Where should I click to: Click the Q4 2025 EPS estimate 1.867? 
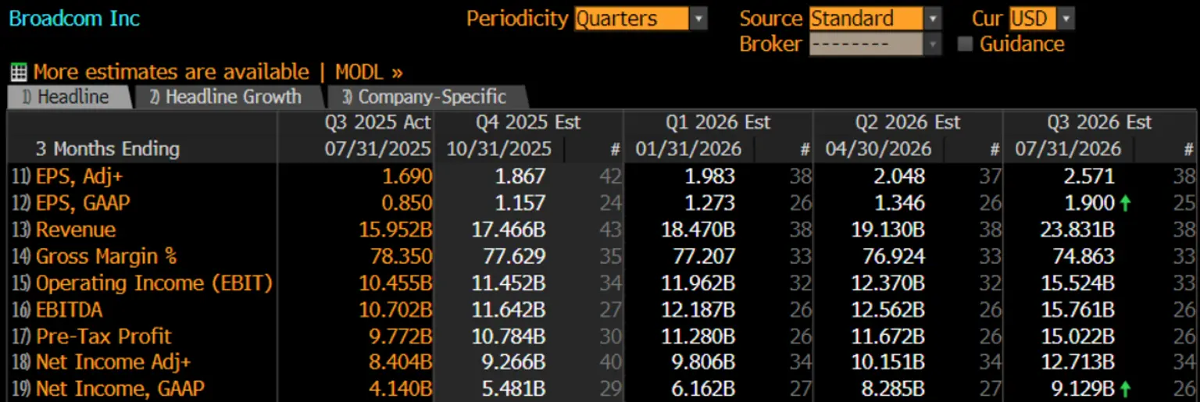pos(520,176)
